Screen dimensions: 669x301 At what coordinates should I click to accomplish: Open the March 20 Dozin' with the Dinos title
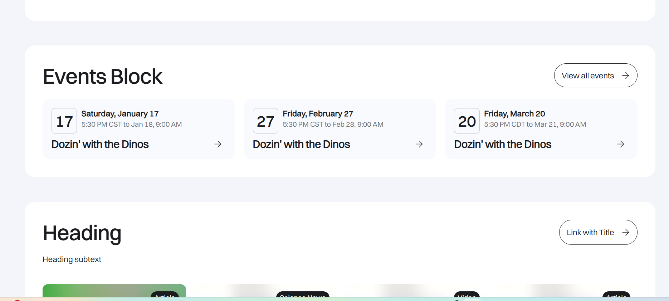pyautogui.click(x=503, y=144)
